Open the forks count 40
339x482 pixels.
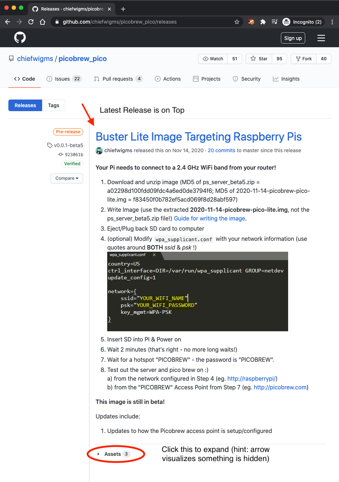pyautogui.click(x=324, y=59)
